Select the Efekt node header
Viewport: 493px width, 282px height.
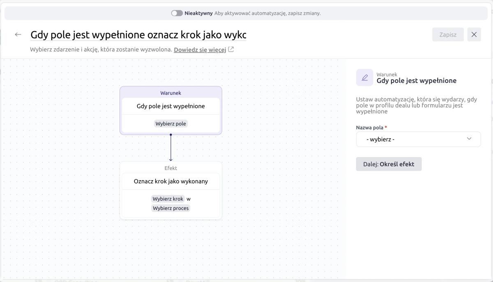point(171,168)
